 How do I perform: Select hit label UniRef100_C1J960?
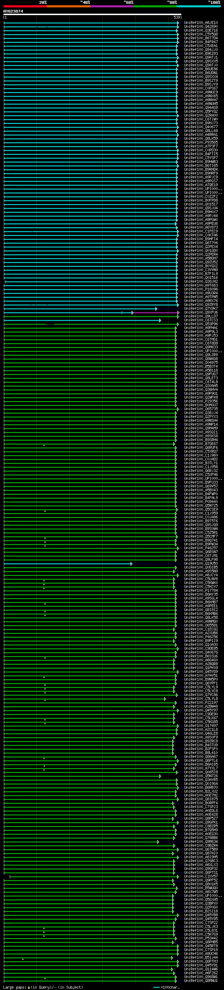coord(201,455)
